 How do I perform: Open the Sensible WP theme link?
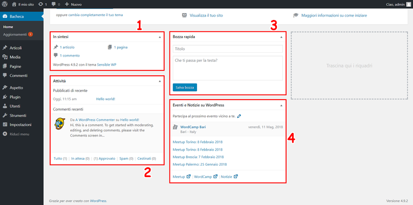click(106, 65)
